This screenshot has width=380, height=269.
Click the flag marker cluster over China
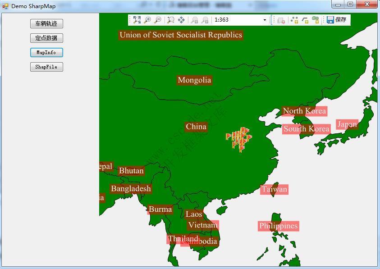click(x=238, y=141)
